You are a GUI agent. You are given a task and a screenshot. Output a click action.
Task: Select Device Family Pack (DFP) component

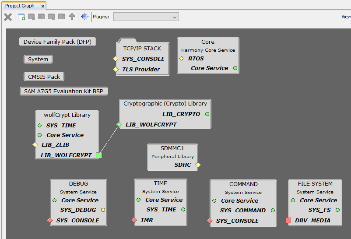tap(57, 42)
